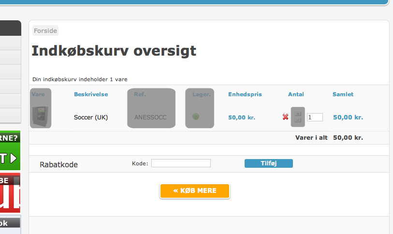Increase quantity with the plus button
Image resolution: width=393 pixels, height=234 pixels.
[298, 114]
